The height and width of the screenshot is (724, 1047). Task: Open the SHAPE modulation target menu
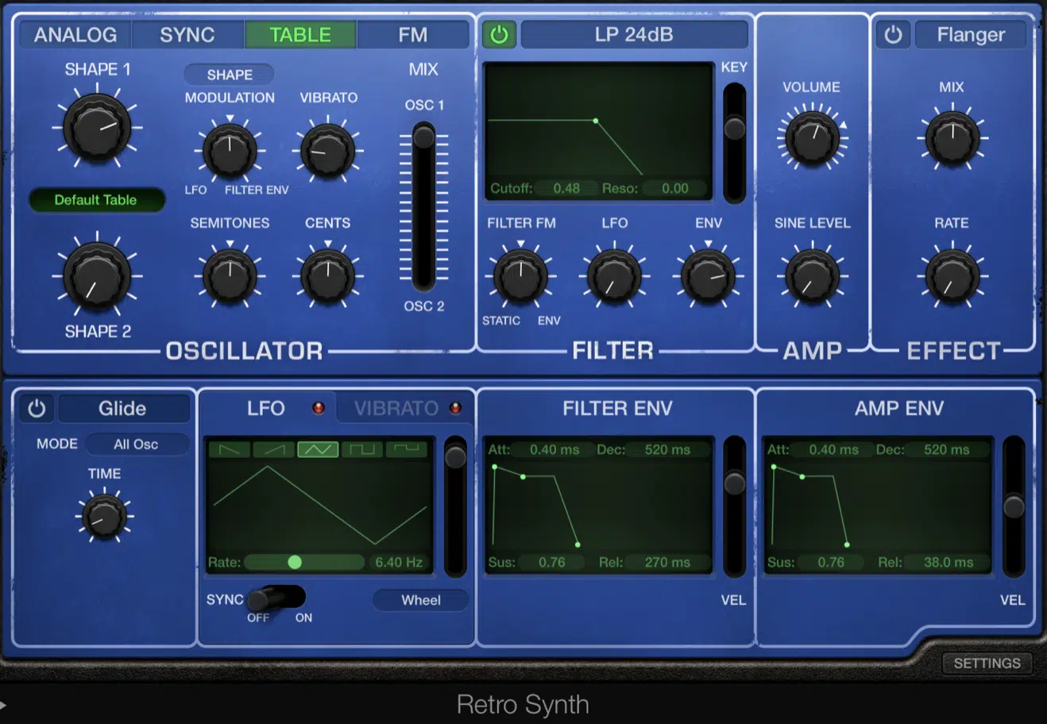[230, 75]
